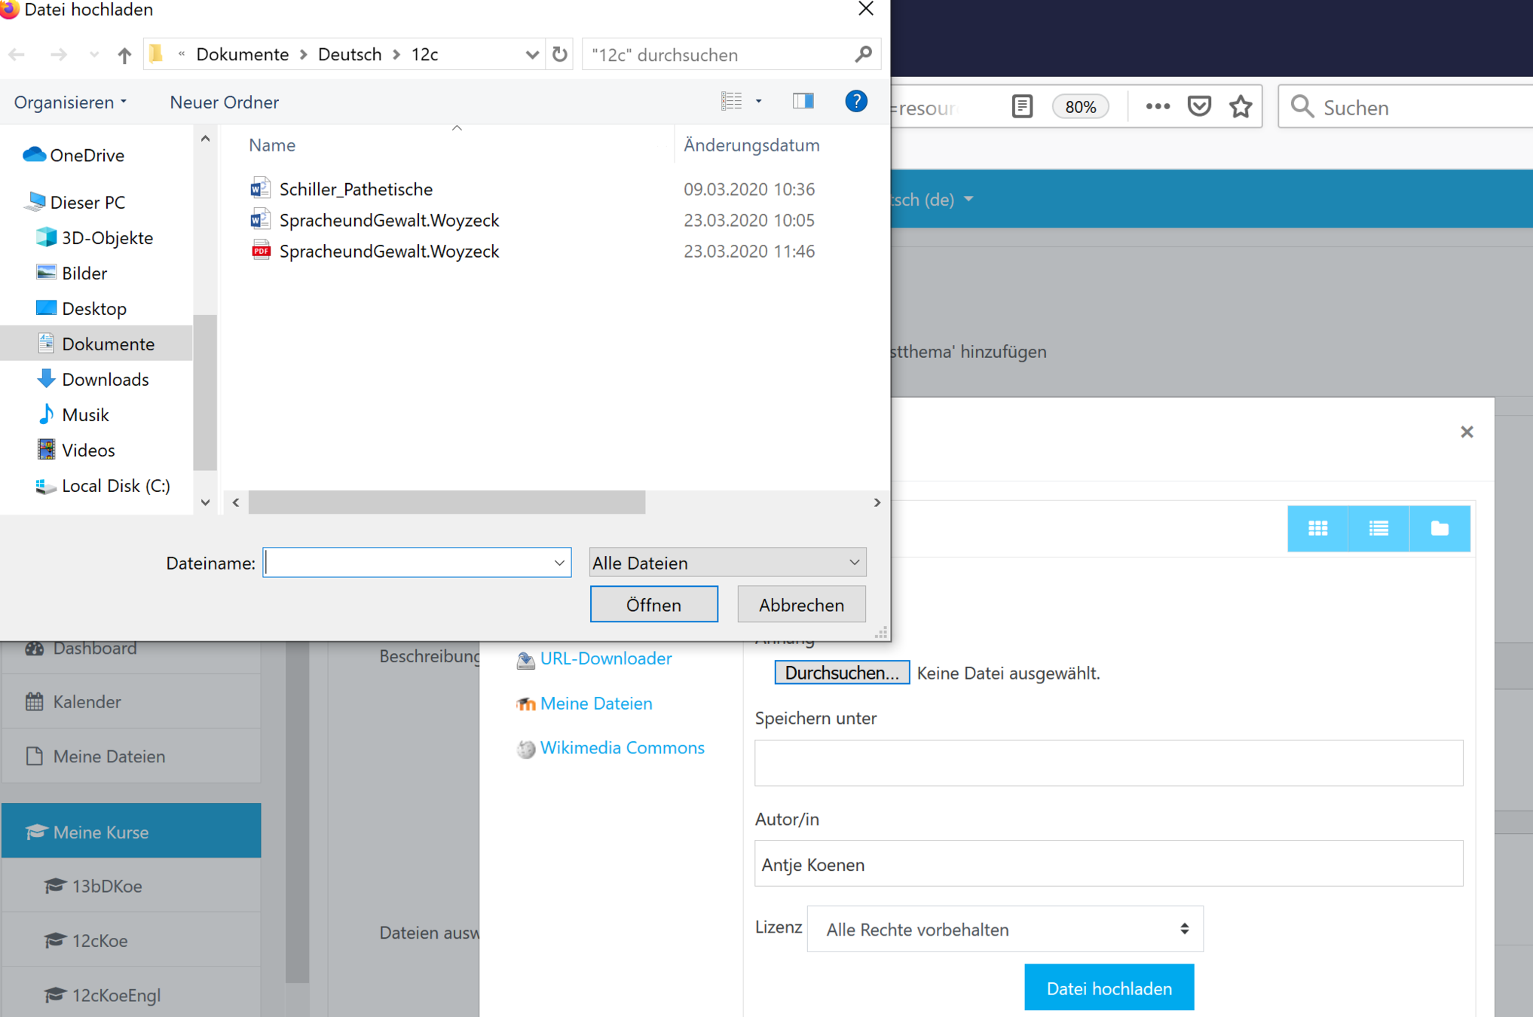Click Neuer Ordner in toolbar

click(224, 102)
